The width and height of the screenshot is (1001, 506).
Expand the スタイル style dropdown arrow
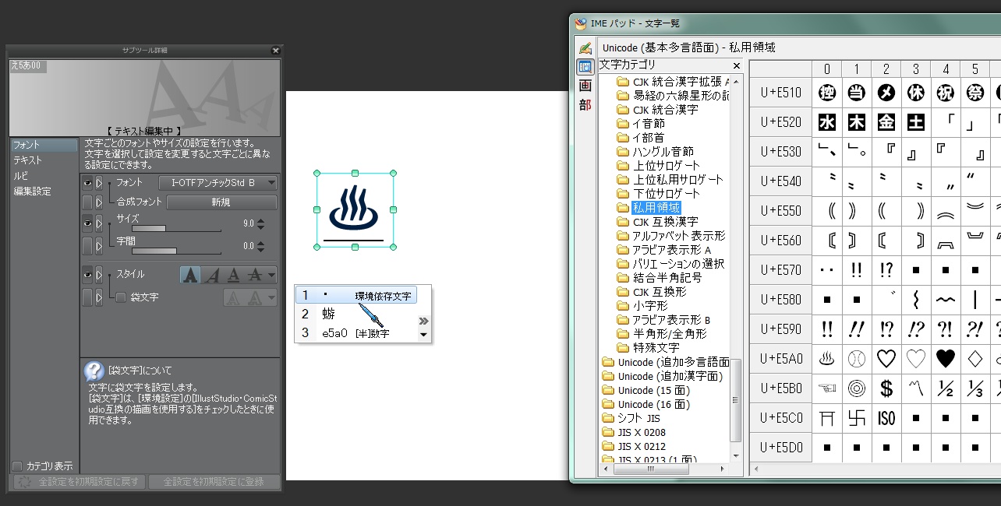[271, 275]
